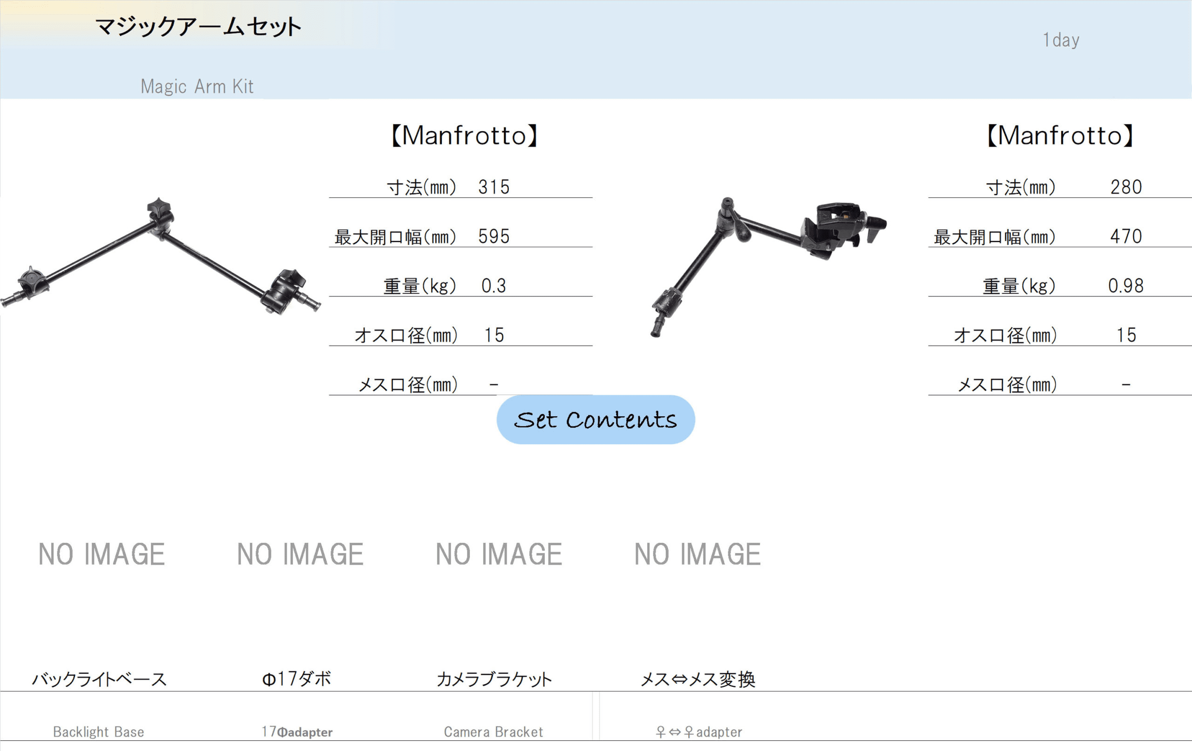Click the weight value 0.3
The height and width of the screenshot is (751, 1192).
coord(494,286)
